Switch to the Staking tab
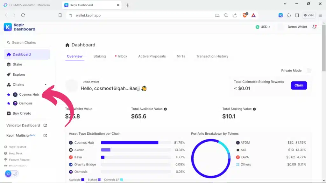The width and height of the screenshot is (326, 183). coord(99,56)
